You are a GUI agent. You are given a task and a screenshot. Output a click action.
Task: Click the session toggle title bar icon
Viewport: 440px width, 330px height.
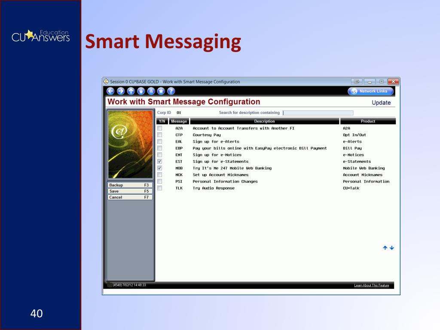pyautogui.click(x=357, y=81)
